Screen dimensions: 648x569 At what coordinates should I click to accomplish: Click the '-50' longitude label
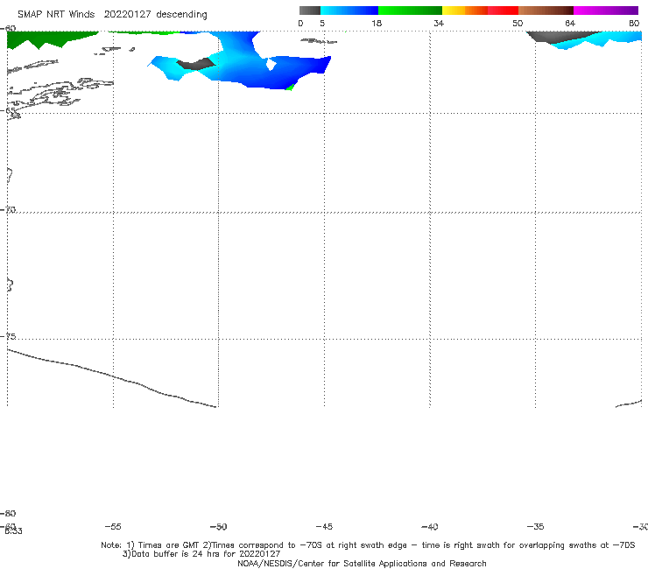218,526
